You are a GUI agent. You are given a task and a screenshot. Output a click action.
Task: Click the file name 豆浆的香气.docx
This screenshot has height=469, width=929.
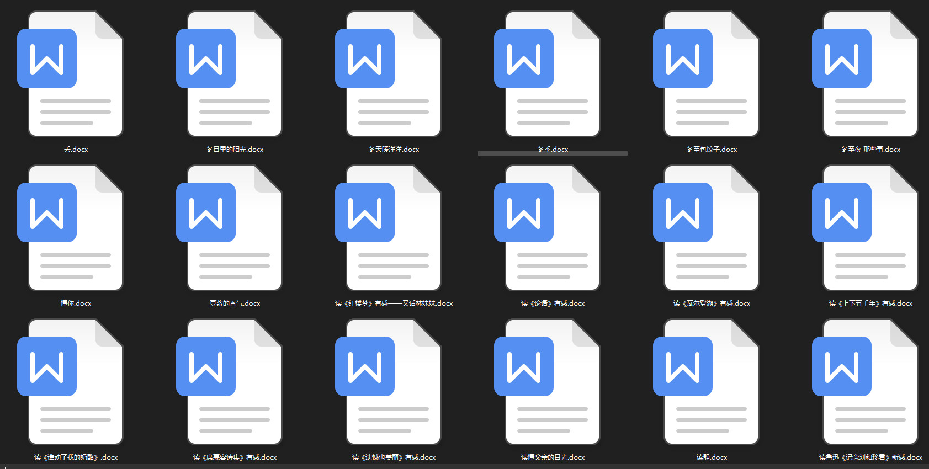[235, 303]
